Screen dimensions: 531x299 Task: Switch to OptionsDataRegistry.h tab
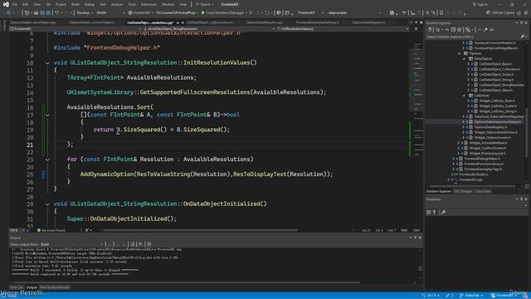pos(368,22)
